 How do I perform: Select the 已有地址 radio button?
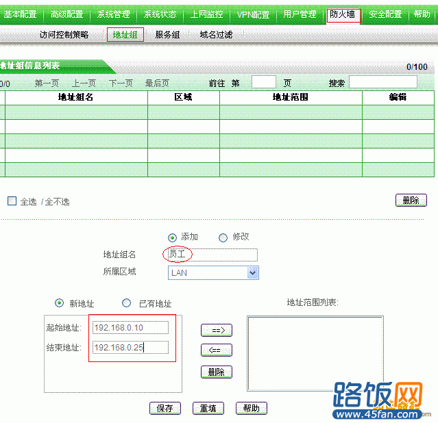127,303
